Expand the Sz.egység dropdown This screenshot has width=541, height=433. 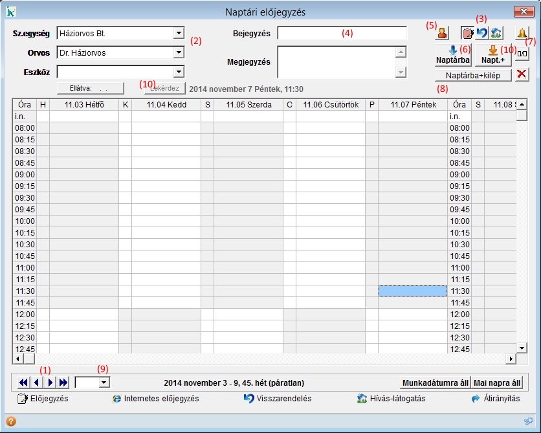(x=179, y=33)
